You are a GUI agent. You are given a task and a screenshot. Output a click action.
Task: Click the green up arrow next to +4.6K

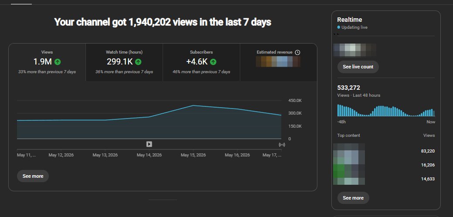(213, 62)
